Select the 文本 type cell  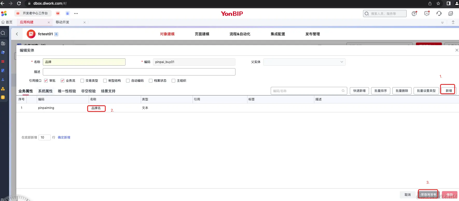click(x=145, y=108)
